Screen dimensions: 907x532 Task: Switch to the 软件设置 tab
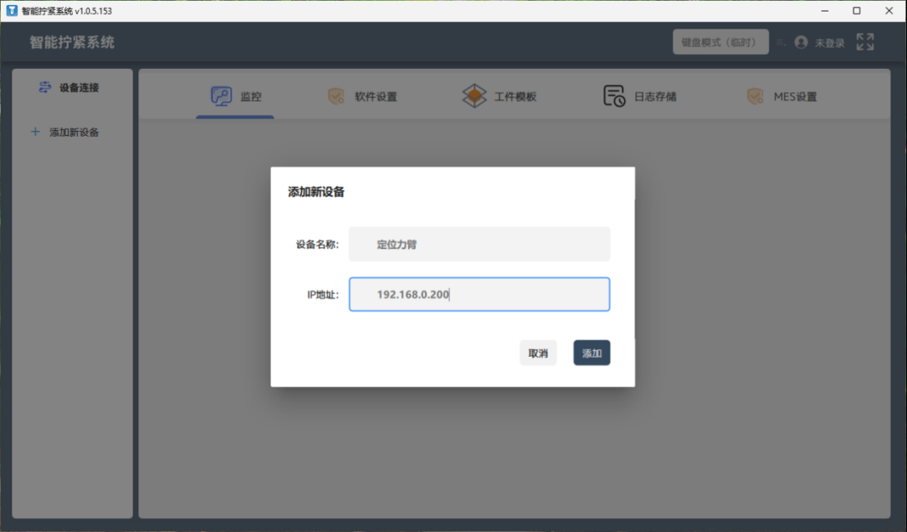[362, 96]
